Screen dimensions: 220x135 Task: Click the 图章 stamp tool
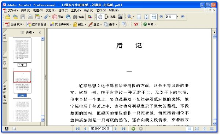[58, 17]
